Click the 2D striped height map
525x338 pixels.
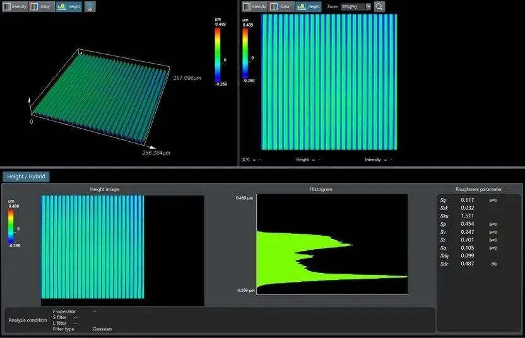tap(329, 82)
